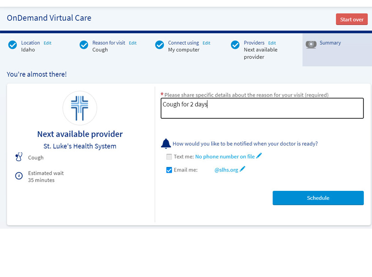Image resolution: width=372 pixels, height=277 pixels.
Task: Uncheck the Email me checkbox
Action: coord(169,170)
